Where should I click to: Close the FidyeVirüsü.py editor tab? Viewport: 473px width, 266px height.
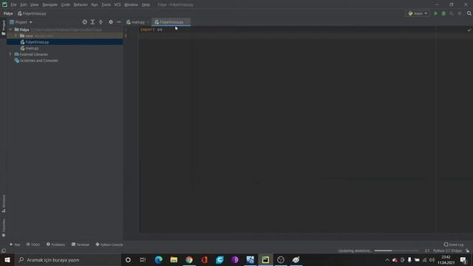(x=187, y=22)
